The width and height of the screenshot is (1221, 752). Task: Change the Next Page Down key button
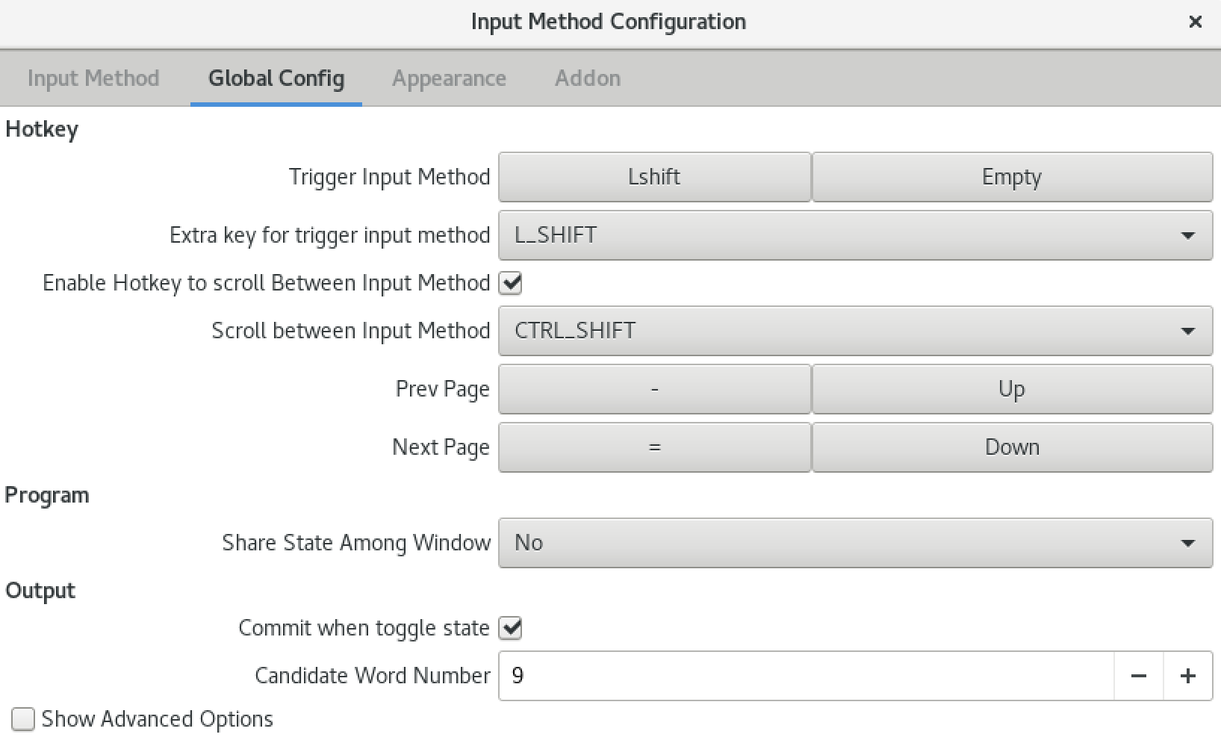[x=1012, y=447]
